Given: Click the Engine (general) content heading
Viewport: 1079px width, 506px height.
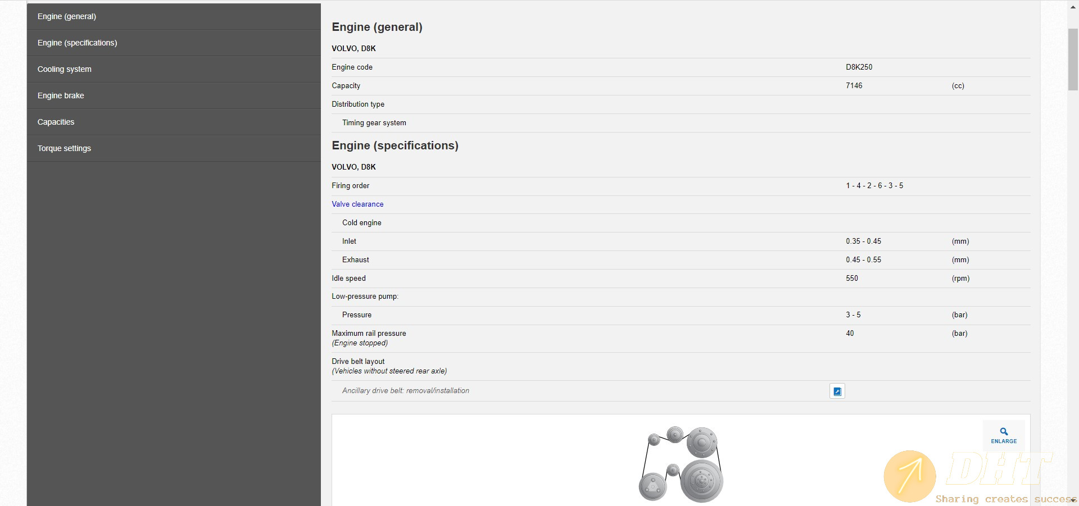Looking at the screenshot, I should 377,27.
